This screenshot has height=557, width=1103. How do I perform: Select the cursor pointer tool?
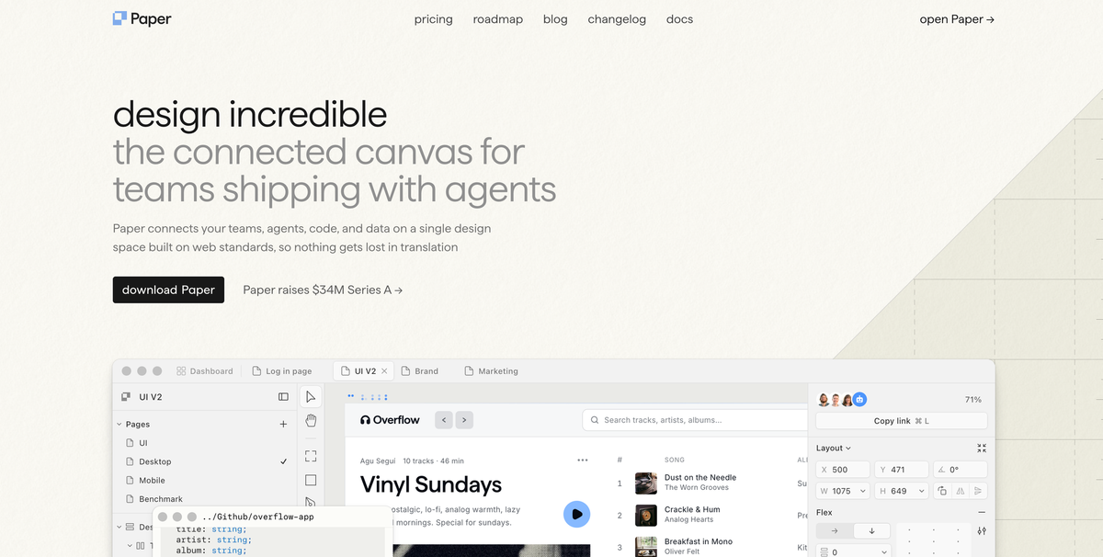[311, 397]
